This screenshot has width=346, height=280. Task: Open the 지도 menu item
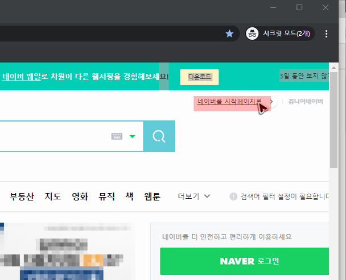(53, 197)
